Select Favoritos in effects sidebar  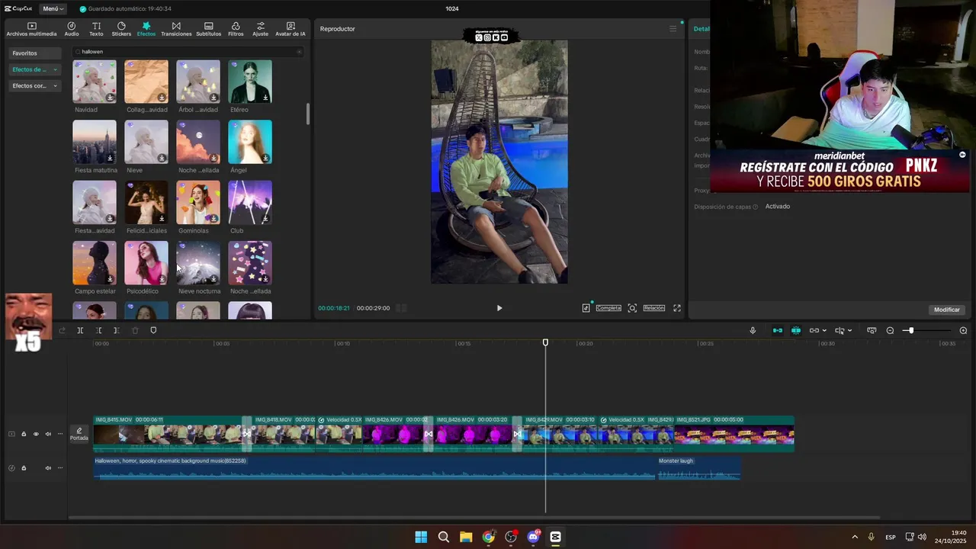(35, 53)
